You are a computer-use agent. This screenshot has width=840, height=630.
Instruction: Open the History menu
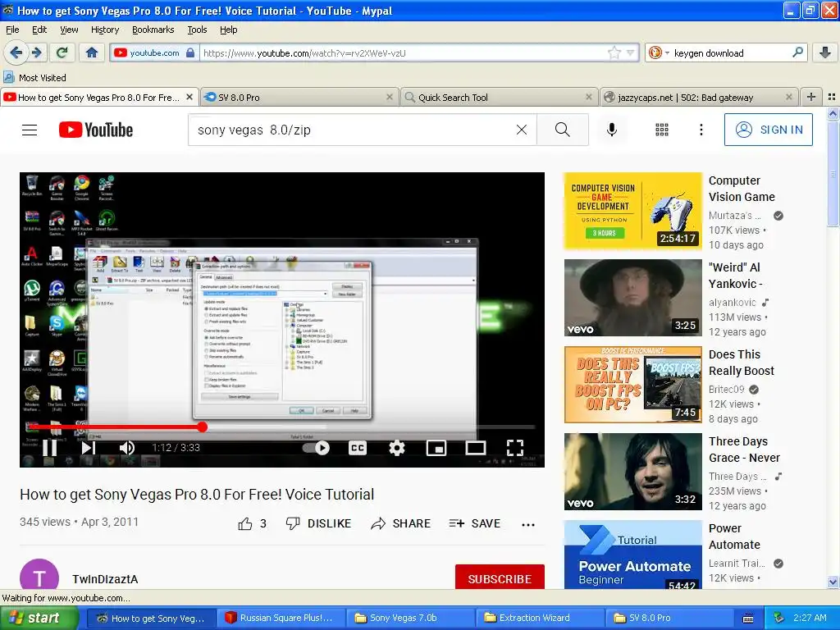coord(105,30)
